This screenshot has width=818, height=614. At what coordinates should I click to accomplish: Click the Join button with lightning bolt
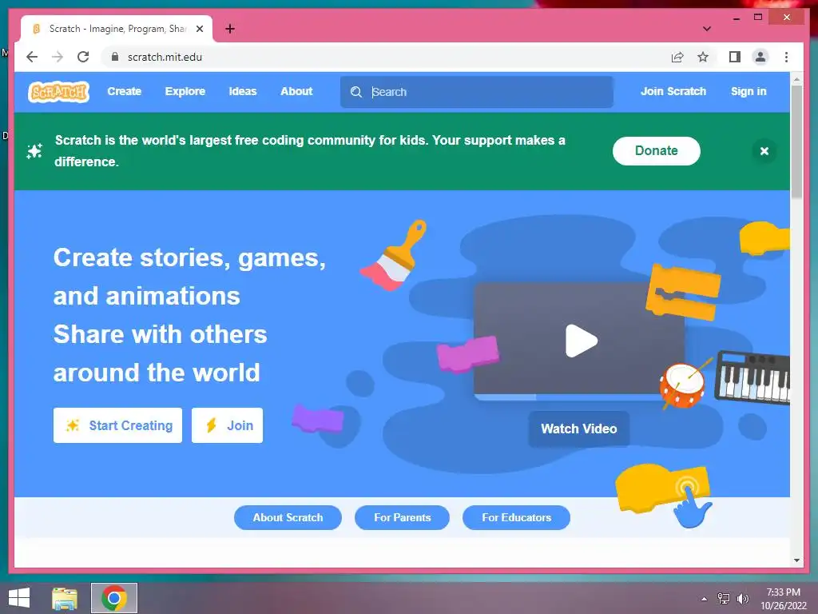pyautogui.click(x=227, y=425)
